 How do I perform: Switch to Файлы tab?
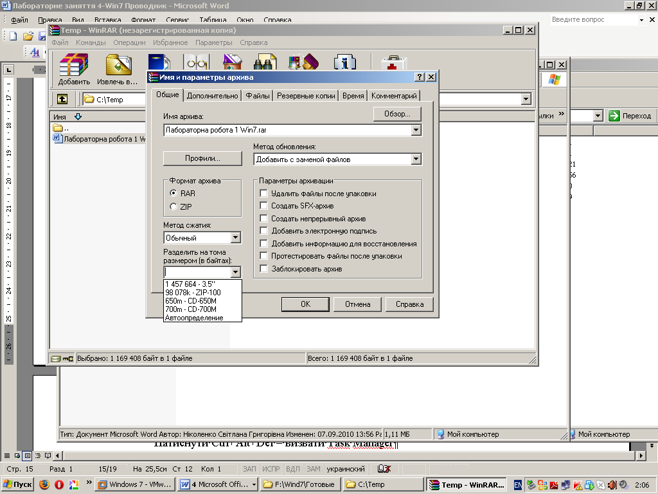258,96
